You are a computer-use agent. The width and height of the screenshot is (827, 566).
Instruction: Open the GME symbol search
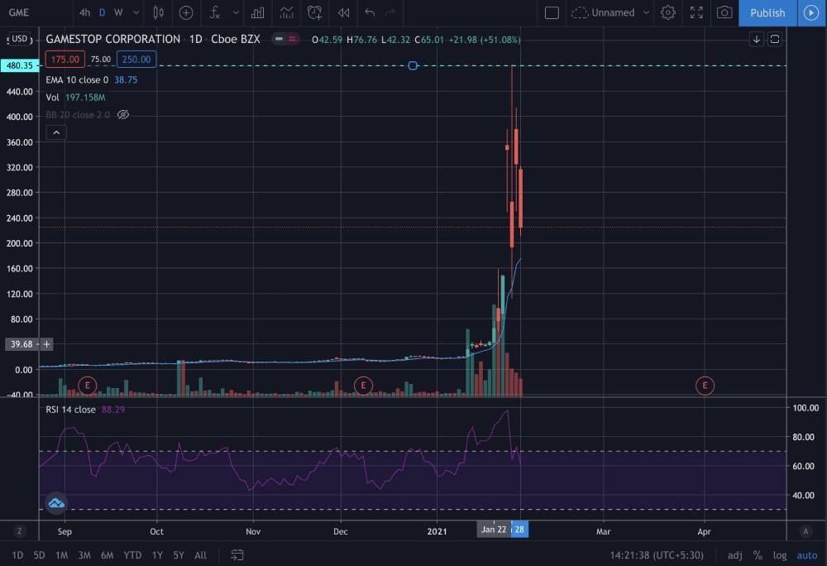tap(19, 12)
